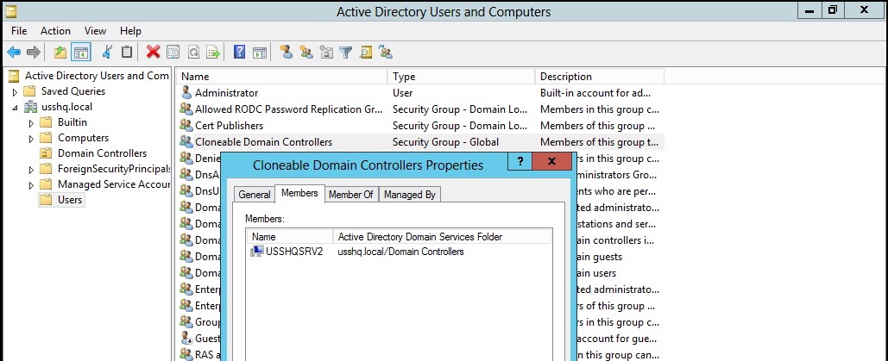Click the dialog's question-mark help button
Viewport: 888px width, 361px height.
coord(520,162)
